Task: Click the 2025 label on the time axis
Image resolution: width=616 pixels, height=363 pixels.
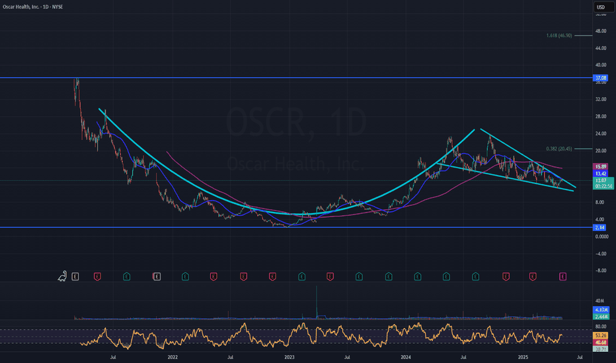Action: point(523,357)
